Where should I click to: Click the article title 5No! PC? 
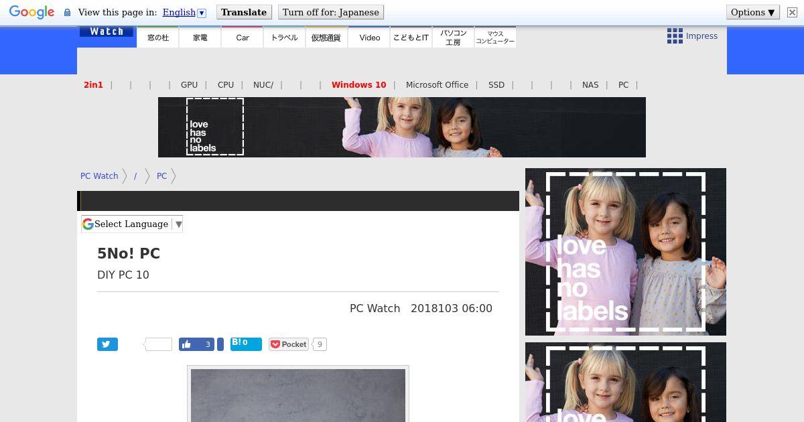[x=129, y=254]
